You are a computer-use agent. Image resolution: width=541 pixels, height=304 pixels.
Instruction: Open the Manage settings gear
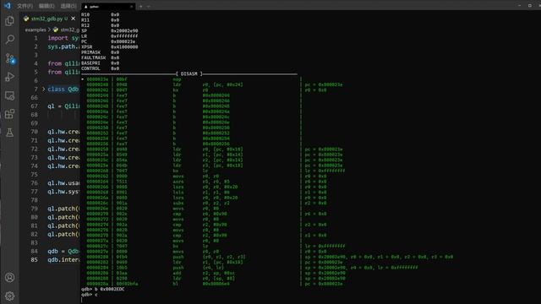[9, 296]
